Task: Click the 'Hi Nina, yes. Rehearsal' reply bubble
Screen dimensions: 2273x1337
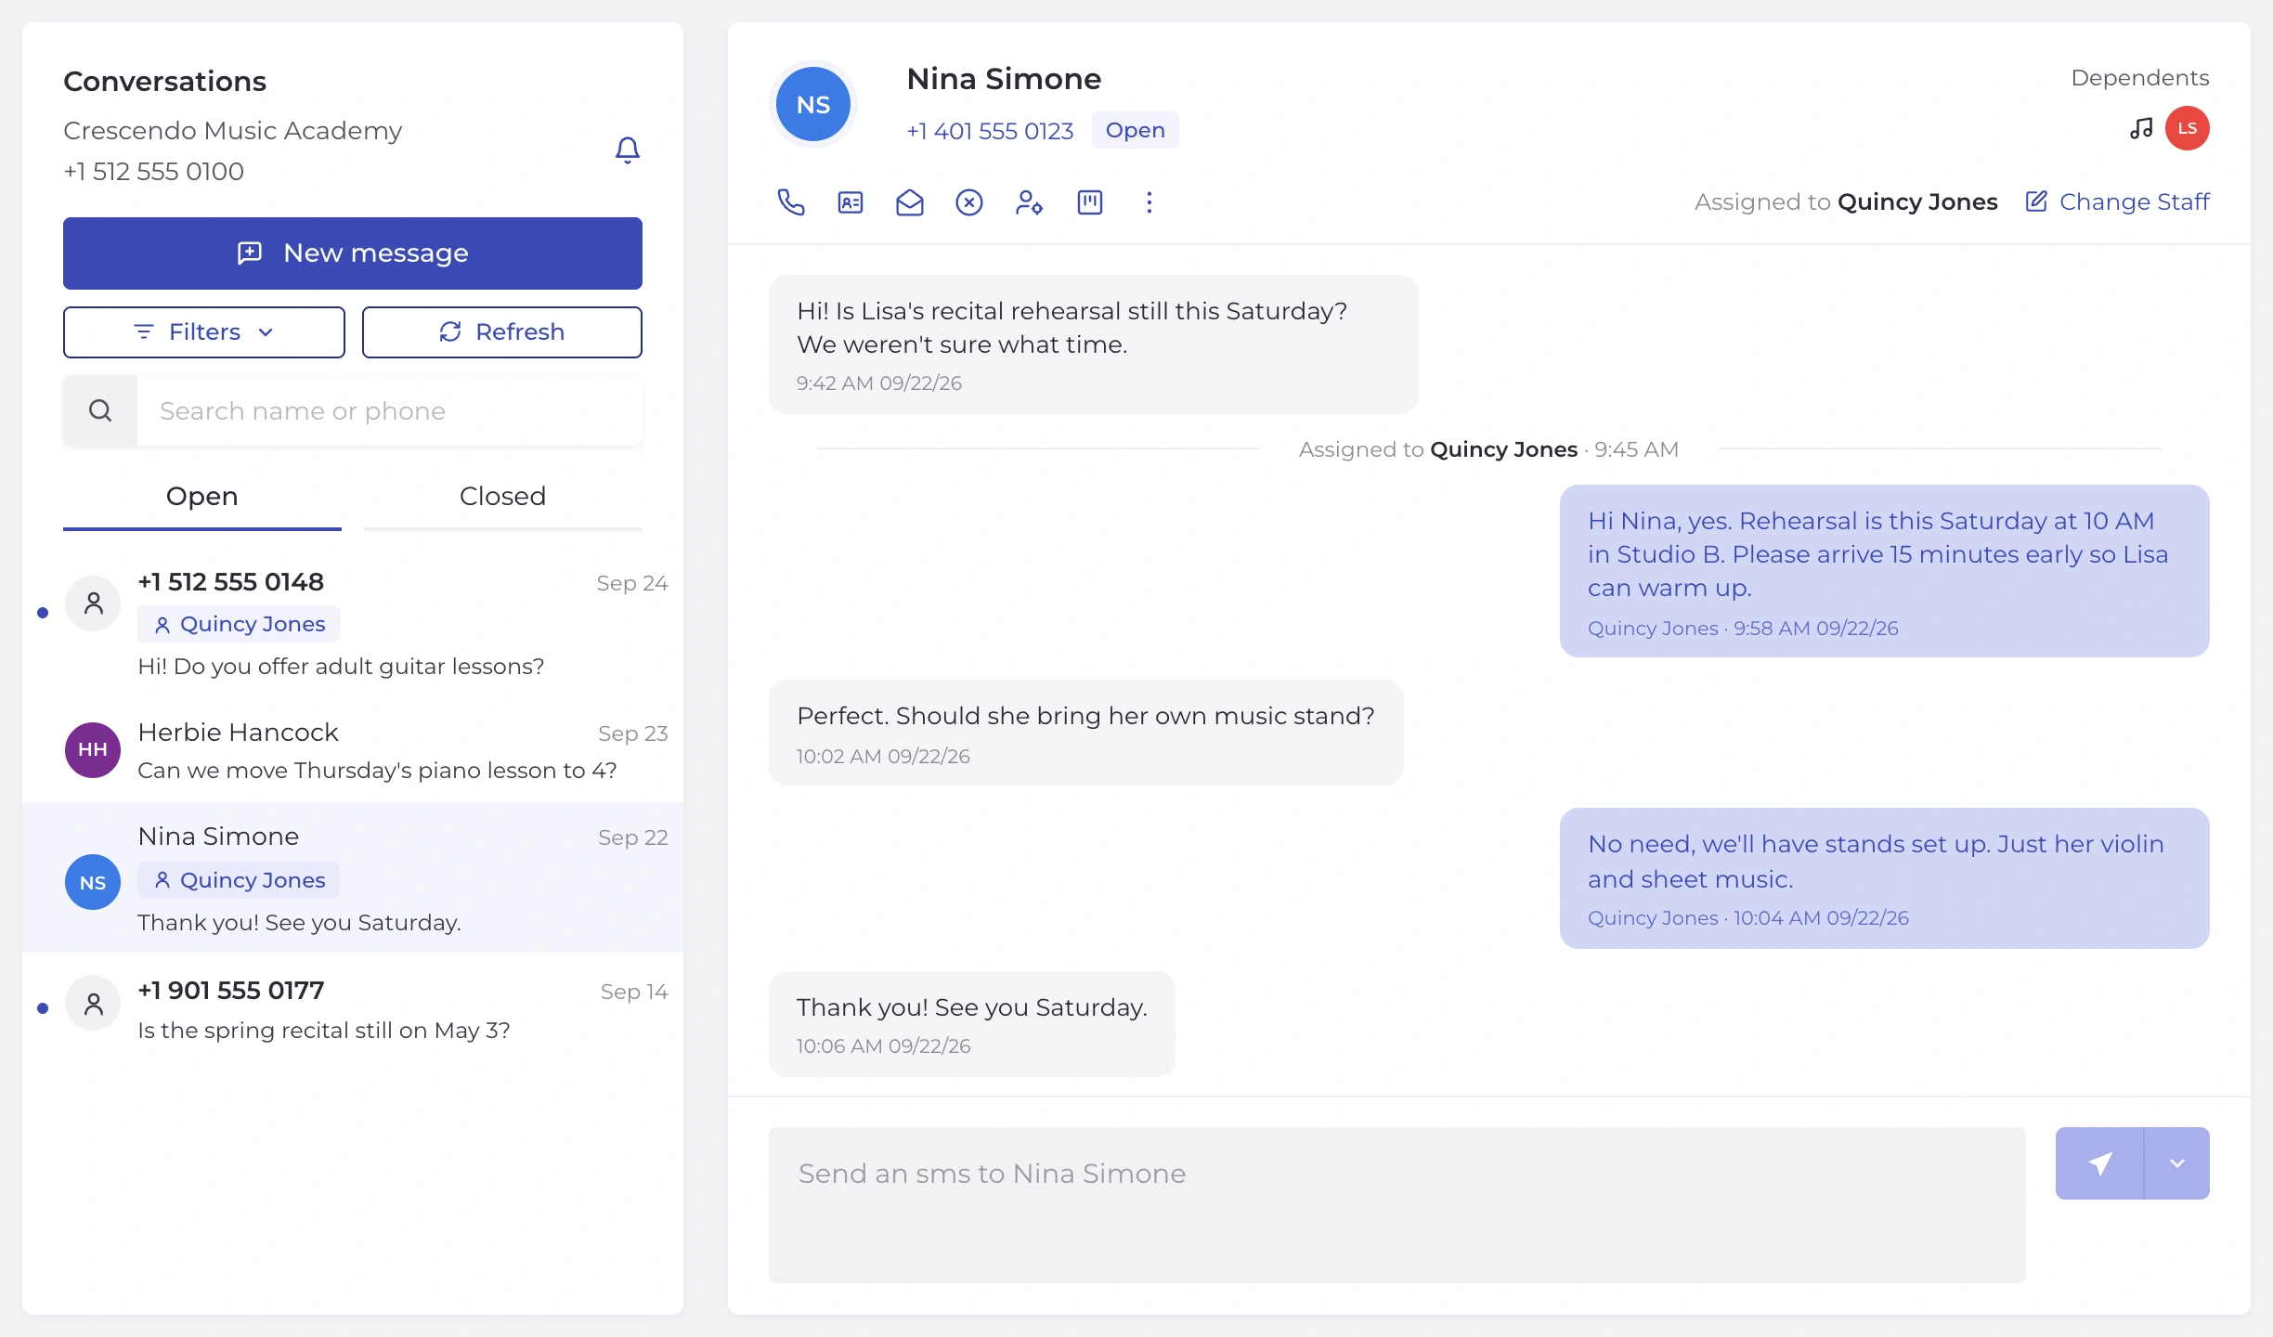Action: coord(1885,571)
